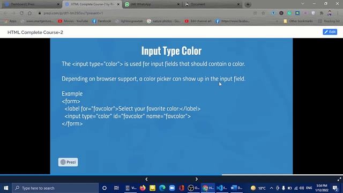Go to the previous Prezi slide
The width and height of the screenshot is (343, 193).
(x=146, y=179)
